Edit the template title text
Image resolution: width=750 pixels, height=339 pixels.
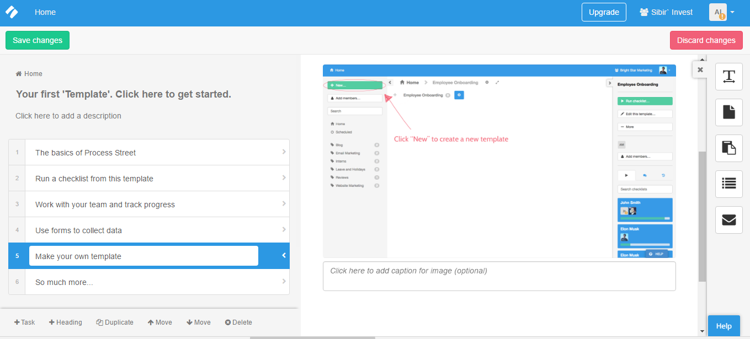pyautogui.click(x=124, y=94)
